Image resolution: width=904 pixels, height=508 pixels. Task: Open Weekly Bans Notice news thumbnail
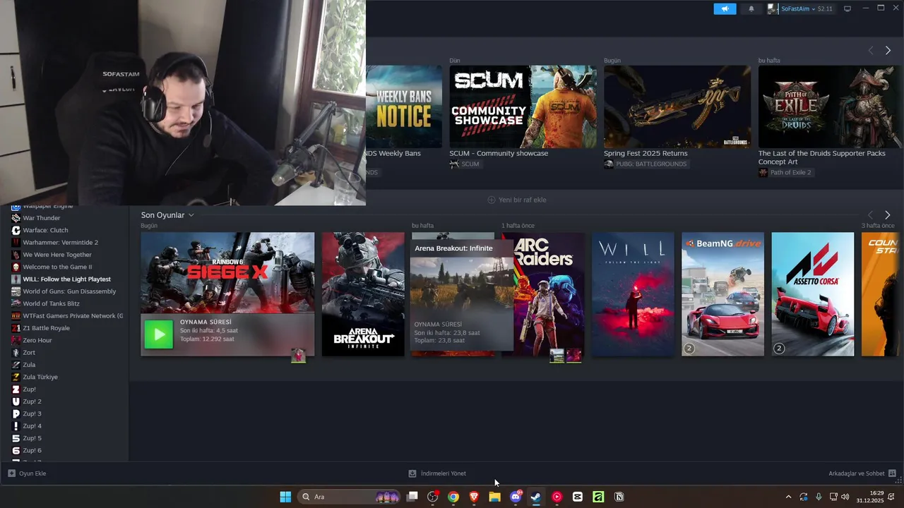404,107
